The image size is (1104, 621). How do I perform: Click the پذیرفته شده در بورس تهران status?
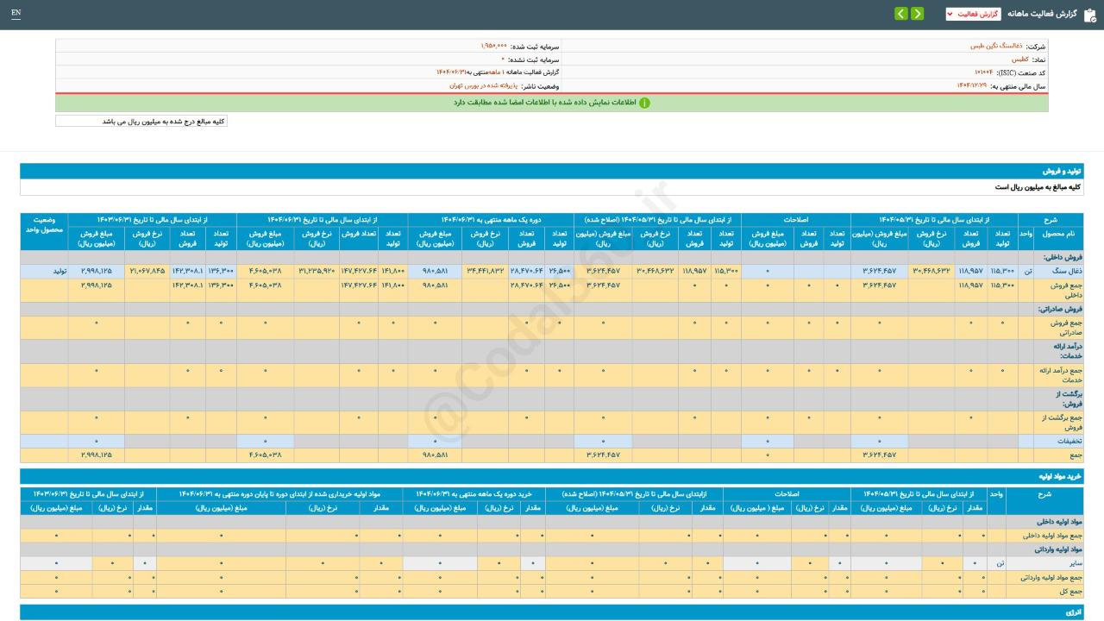coord(482,86)
